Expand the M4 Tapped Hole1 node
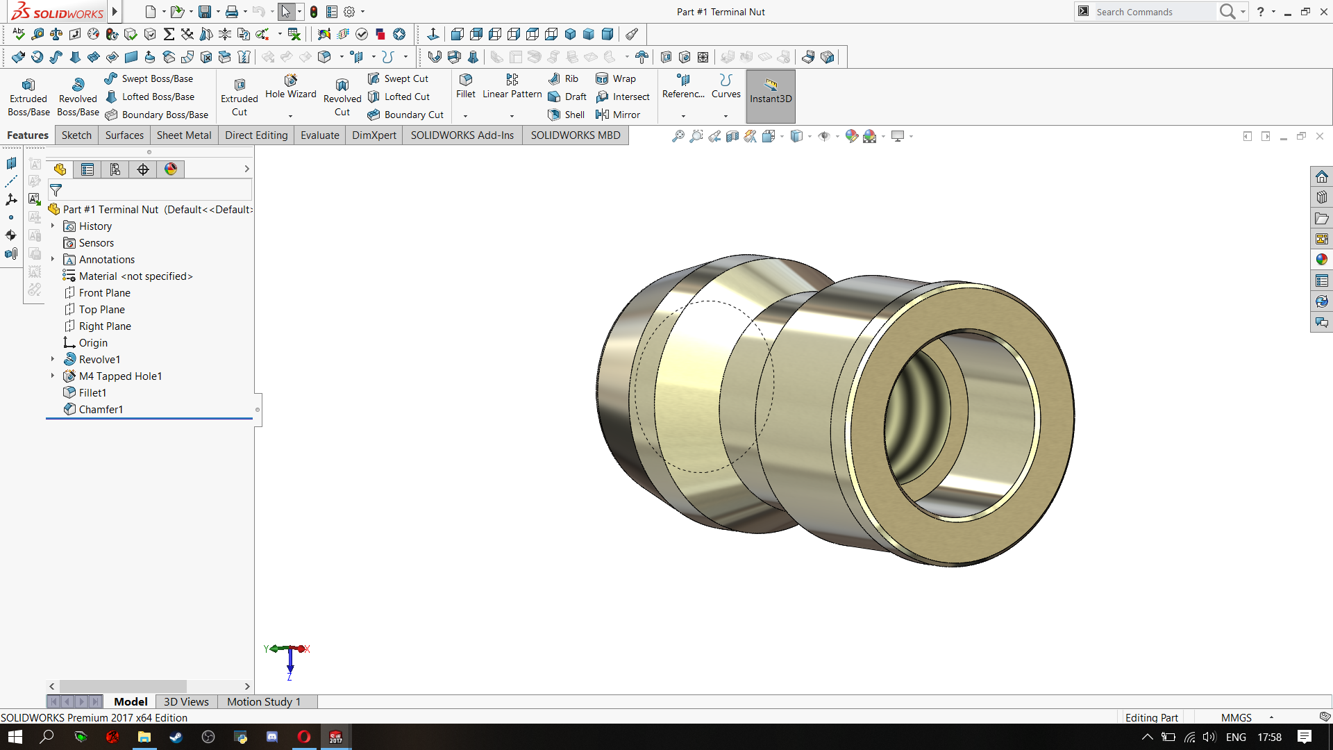 click(x=53, y=376)
